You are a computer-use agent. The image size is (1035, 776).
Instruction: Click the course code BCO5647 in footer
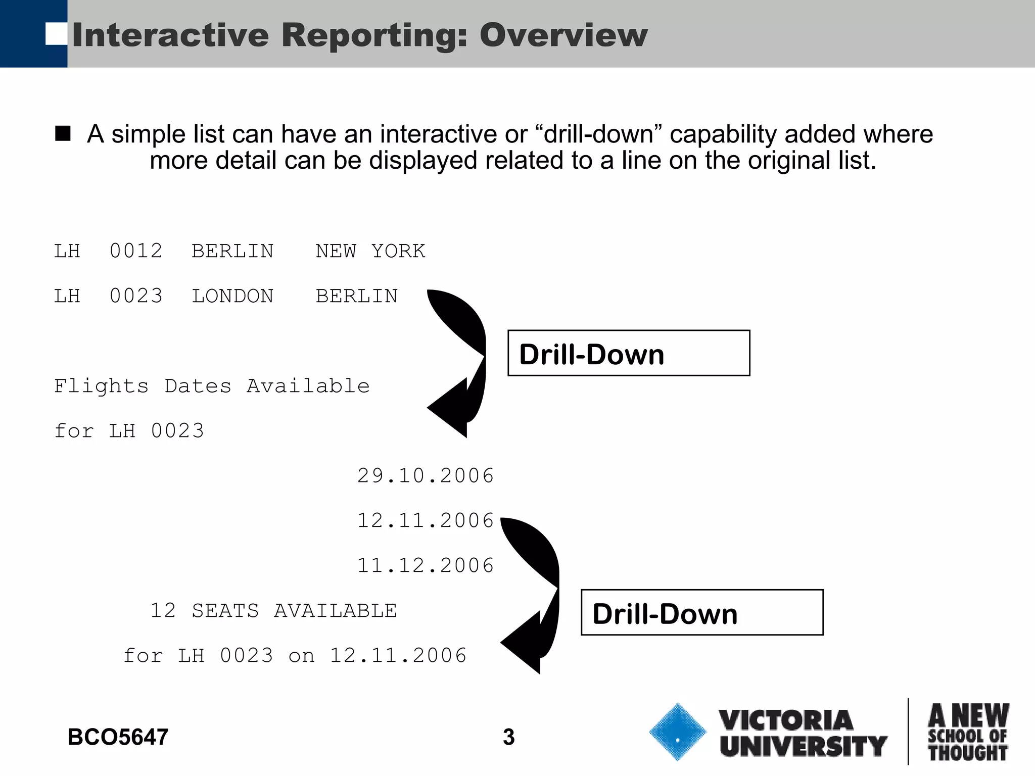(118, 737)
